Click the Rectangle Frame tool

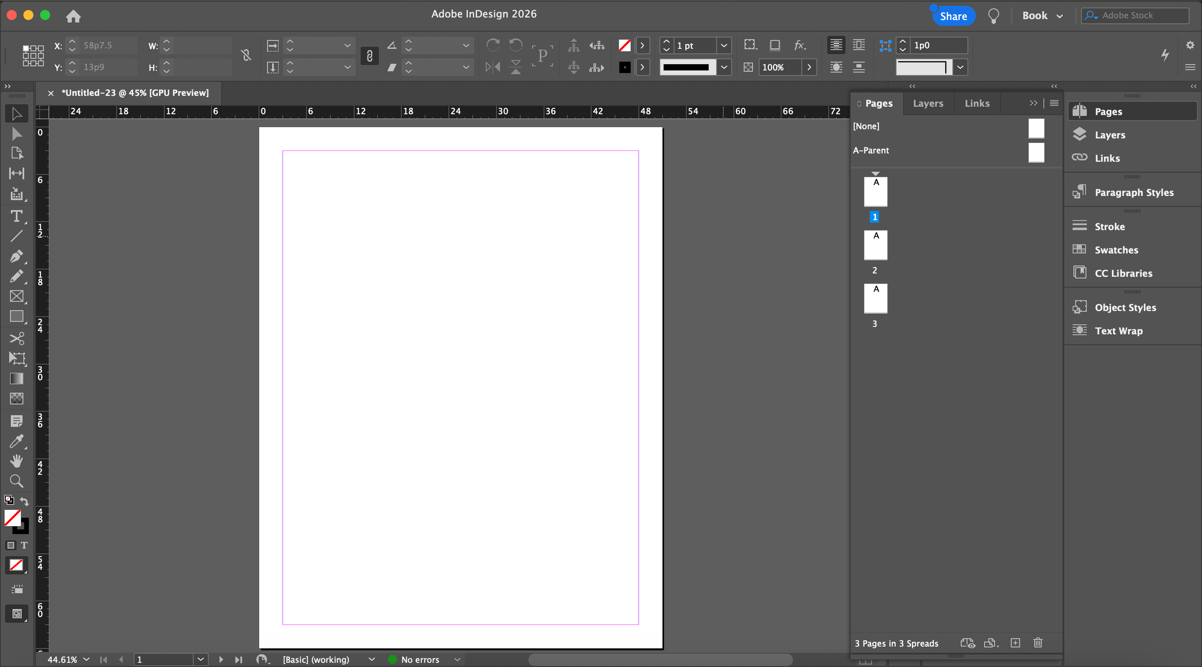16,296
